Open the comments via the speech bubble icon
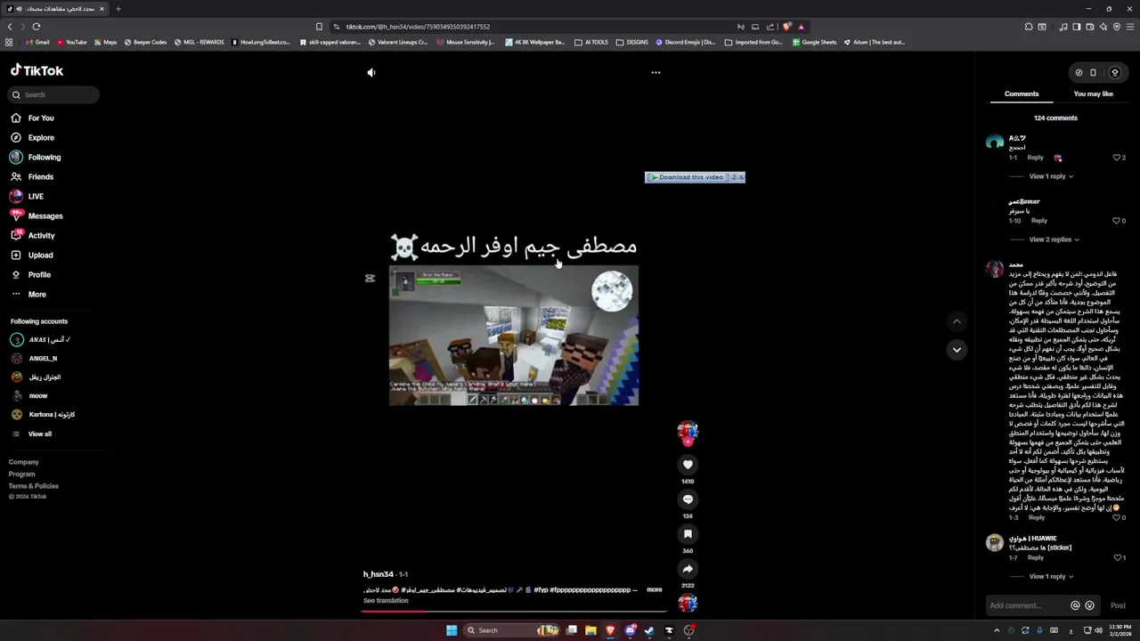The width and height of the screenshot is (1140, 641). pos(688,499)
